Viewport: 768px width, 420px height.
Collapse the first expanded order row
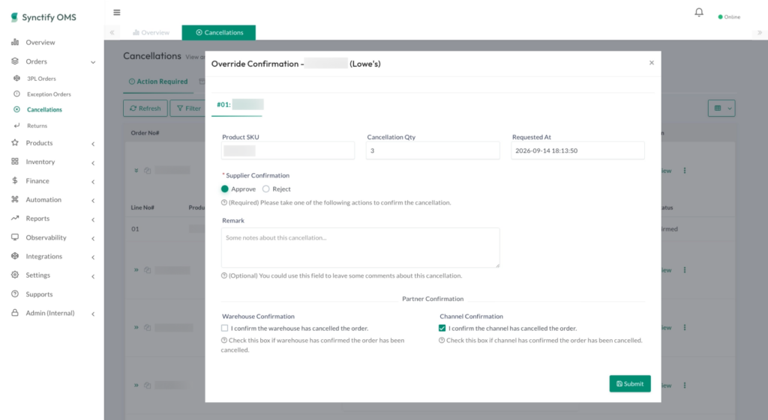pyautogui.click(x=136, y=171)
